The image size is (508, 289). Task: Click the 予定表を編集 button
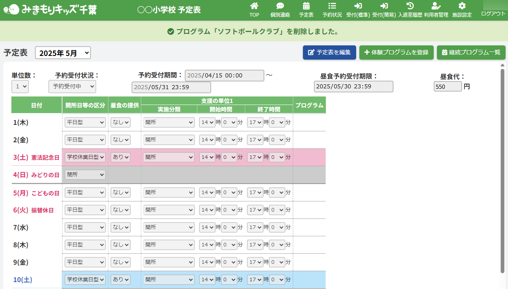coord(329,52)
